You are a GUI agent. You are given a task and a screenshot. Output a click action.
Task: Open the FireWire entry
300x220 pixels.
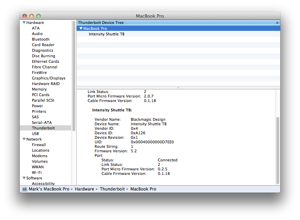tap(39, 73)
